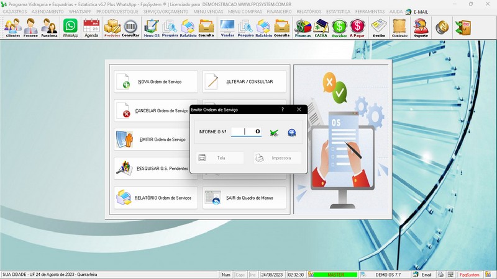This screenshot has width=497, height=279.
Task: Open the ESTATÍSTICA menu
Action: (338, 12)
